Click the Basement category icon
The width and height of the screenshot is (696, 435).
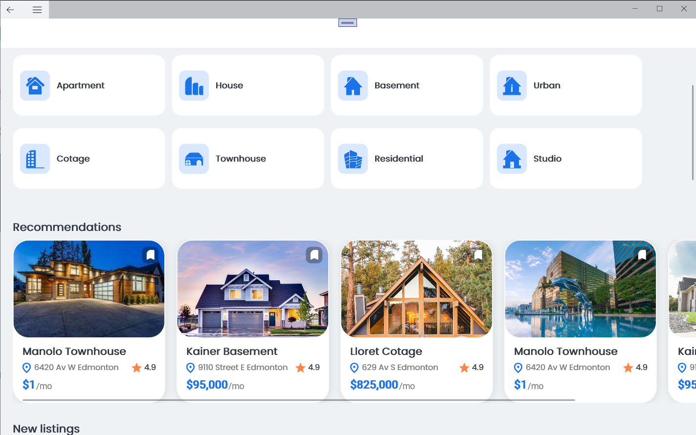tap(353, 85)
